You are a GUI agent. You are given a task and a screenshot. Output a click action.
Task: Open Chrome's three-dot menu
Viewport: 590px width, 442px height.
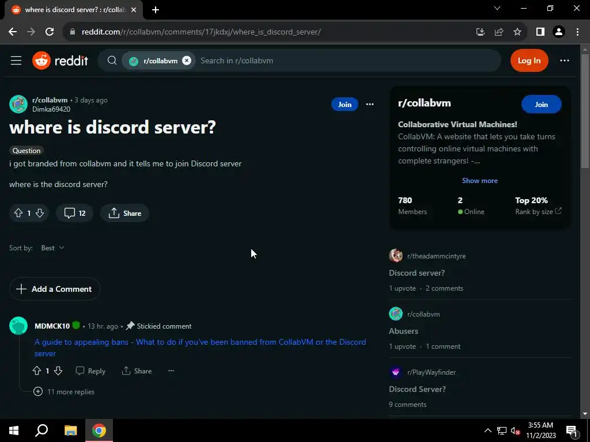[577, 32]
